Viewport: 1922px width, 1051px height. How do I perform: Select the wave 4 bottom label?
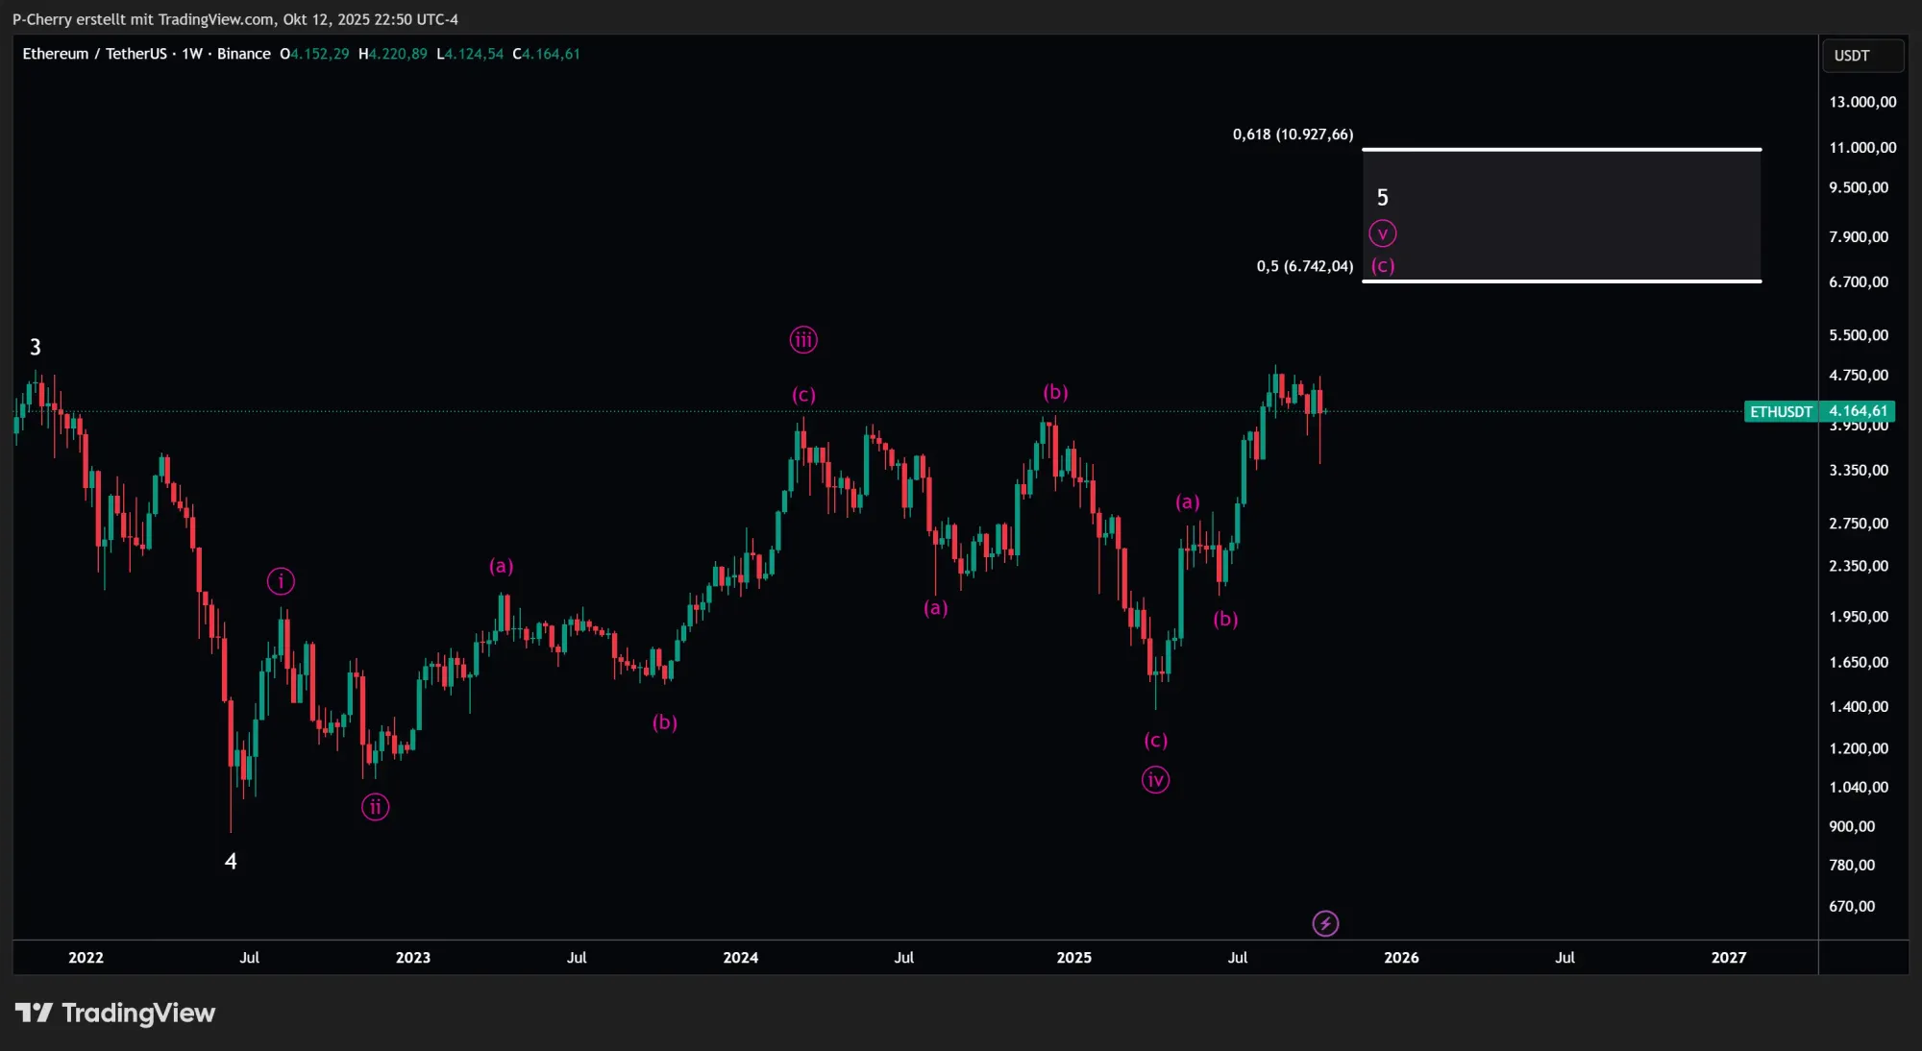coord(231,861)
